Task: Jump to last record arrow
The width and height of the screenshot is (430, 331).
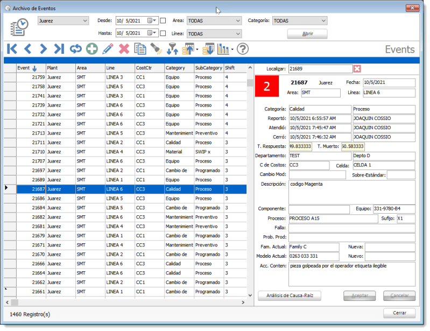Action: (59, 49)
